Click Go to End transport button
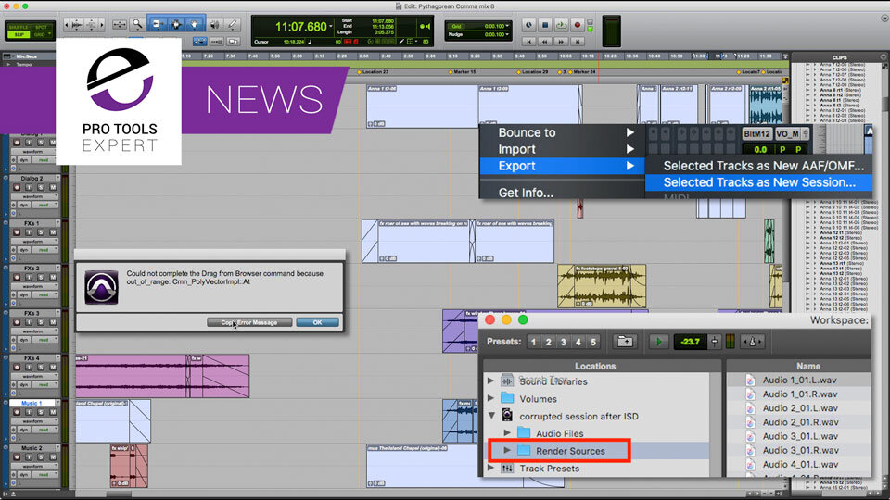Viewport: 890px width, 500px height. [578, 42]
